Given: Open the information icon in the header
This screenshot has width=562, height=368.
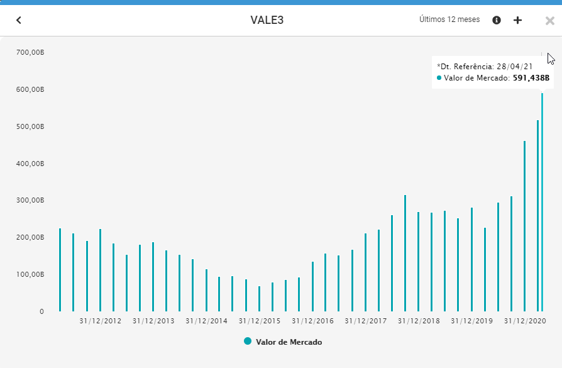Looking at the screenshot, I should tap(496, 20).
